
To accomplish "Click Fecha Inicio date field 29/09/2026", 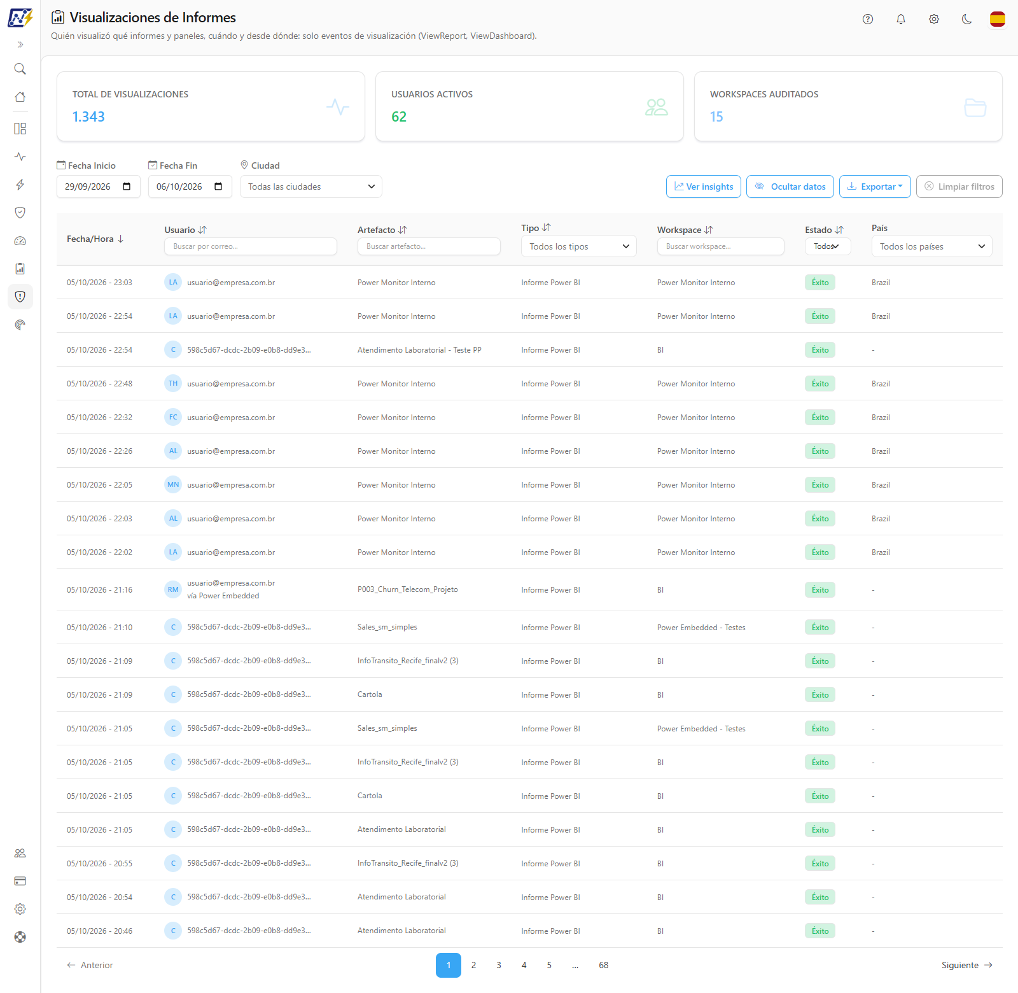I will click(x=99, y=187).
